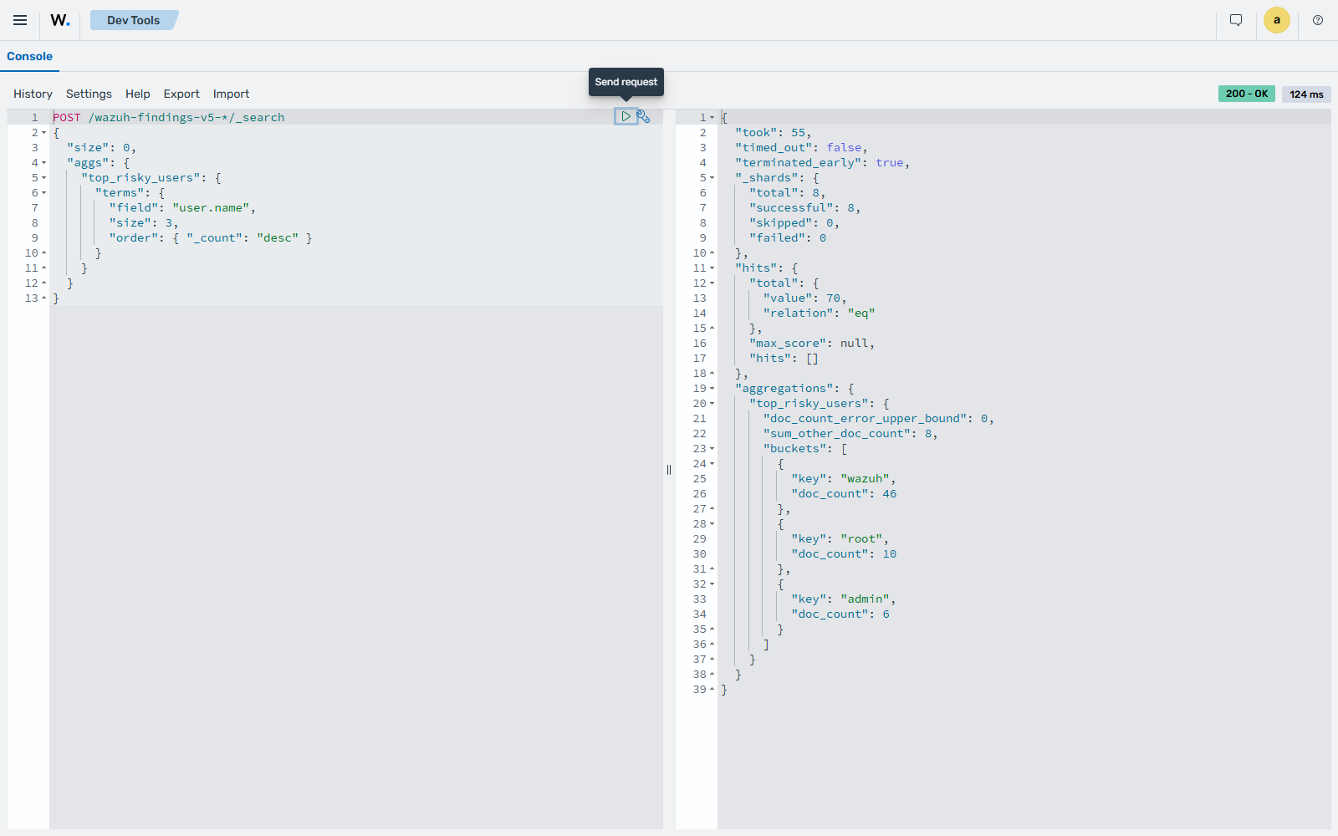Click the "key": "wazuh" response line

pos(843,478)
